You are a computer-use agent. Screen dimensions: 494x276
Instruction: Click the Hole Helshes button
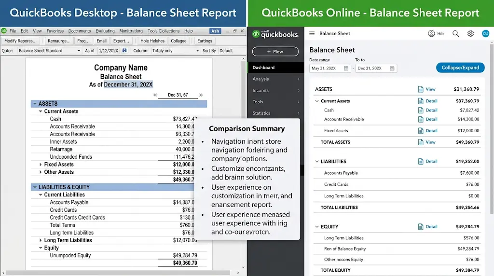(152, 41)
